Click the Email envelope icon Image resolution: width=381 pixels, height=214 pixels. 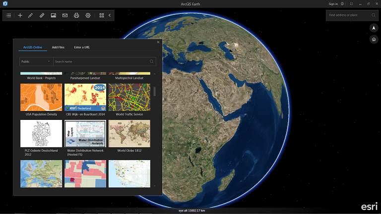[65, 15]
